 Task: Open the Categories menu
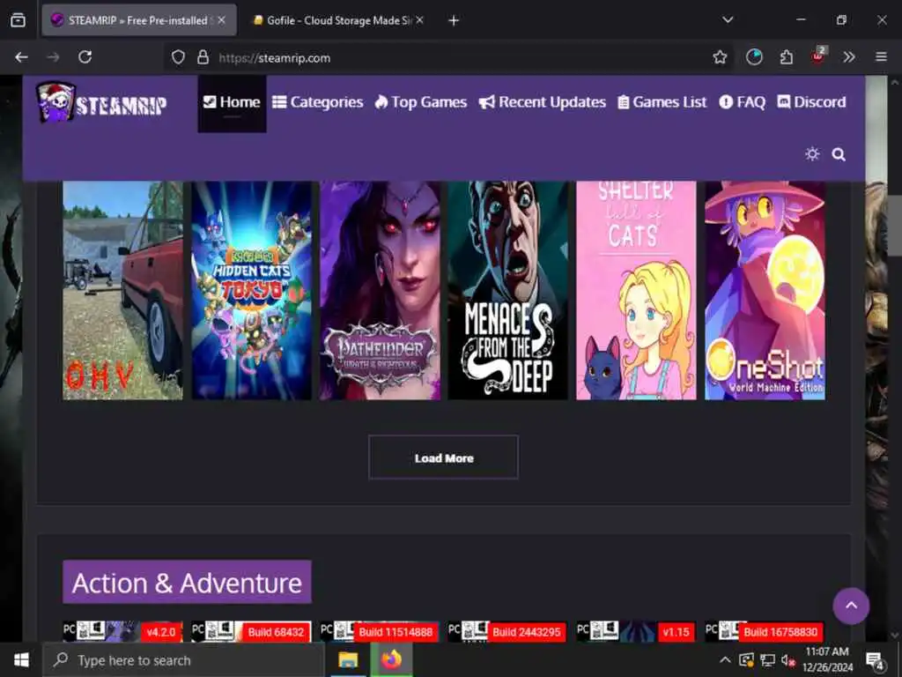317,102
